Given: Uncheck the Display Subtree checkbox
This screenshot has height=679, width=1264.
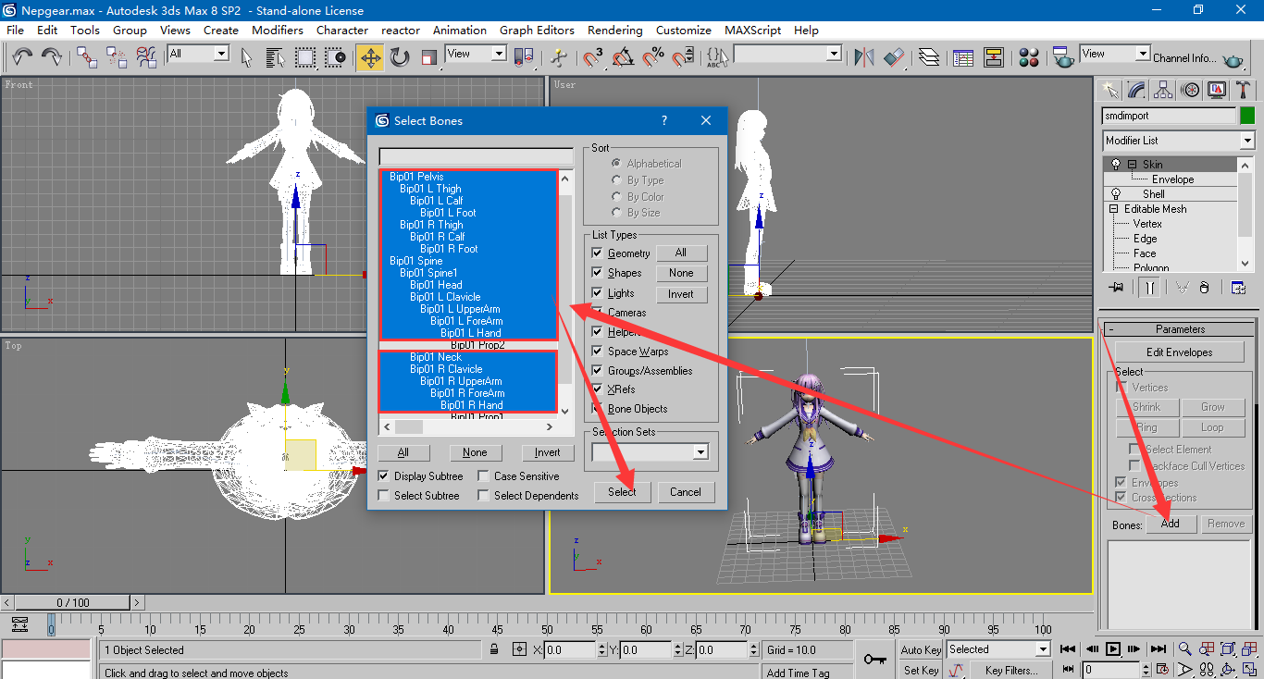Looking at the screenshot, I should 384,476.
